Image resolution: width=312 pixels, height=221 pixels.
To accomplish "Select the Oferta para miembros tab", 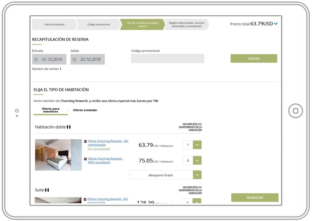I will click(x=50, y=110).
